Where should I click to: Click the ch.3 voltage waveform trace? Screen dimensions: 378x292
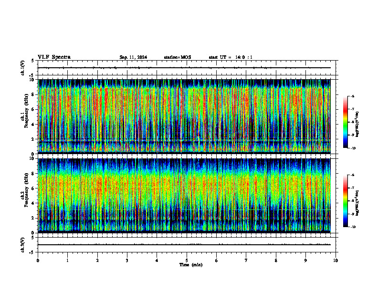[184, 245]
